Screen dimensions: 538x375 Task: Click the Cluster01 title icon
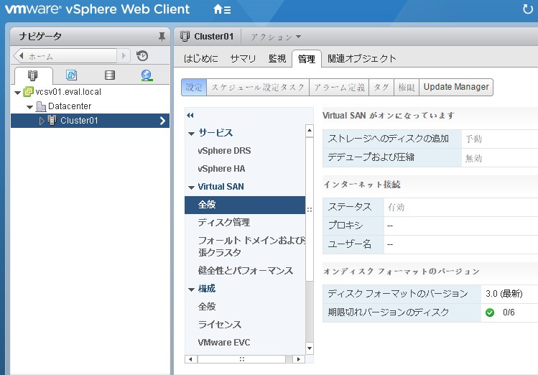[185, 37]
